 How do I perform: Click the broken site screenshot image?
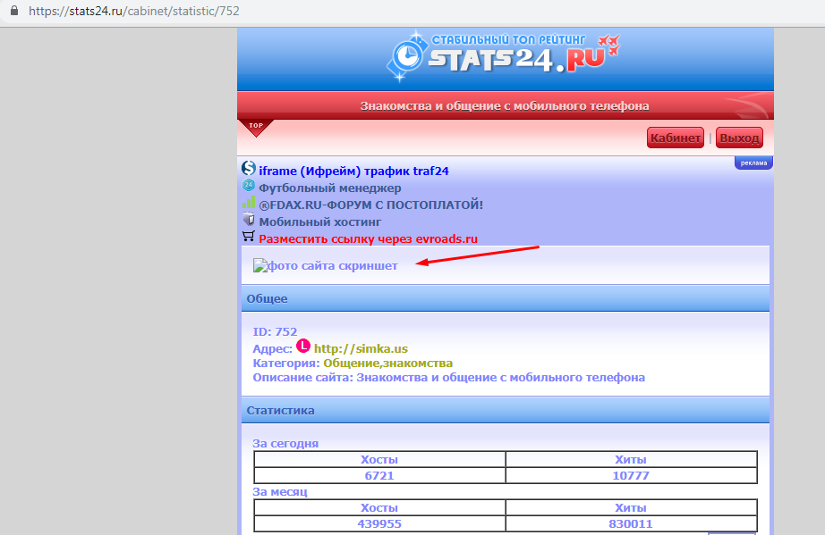(325, 265)
